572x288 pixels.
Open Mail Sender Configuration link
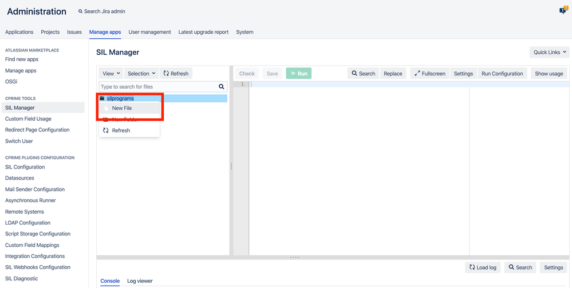click(35, 189)
